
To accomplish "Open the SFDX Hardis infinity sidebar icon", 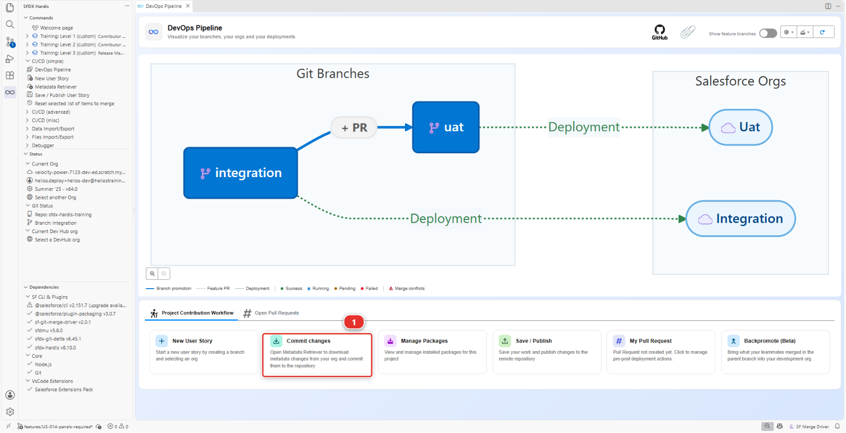I will (x=10, y=93).
